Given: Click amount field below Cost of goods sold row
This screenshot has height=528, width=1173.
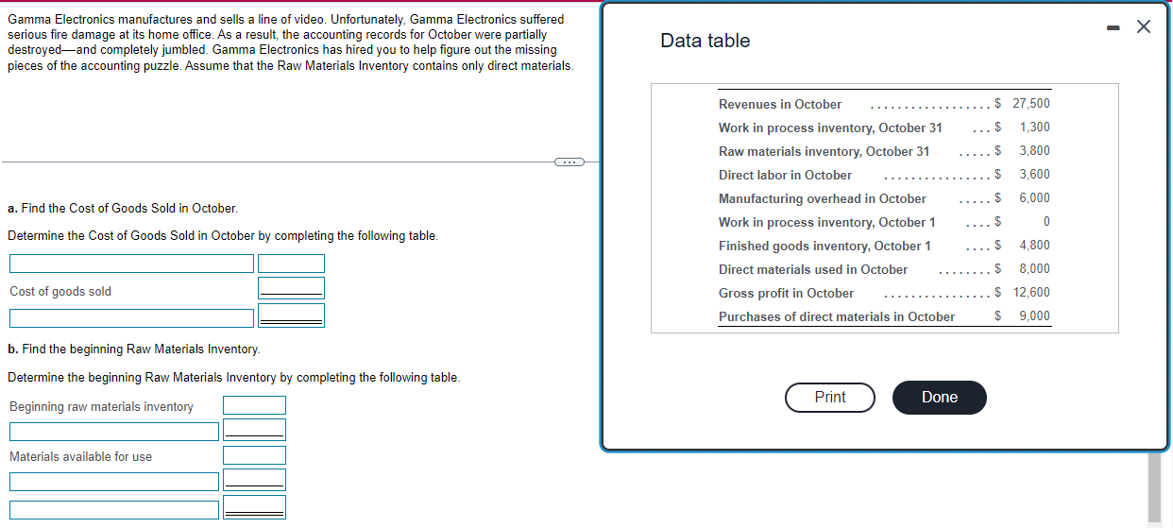Looking at the screenshot, I should point(291,315).
